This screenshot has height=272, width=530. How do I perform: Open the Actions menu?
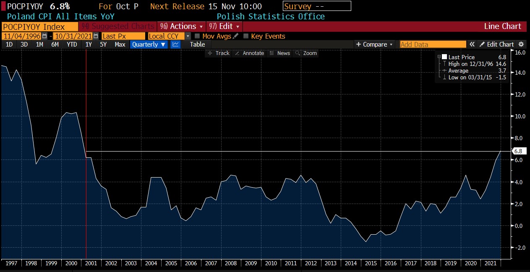tap(183, 26)
